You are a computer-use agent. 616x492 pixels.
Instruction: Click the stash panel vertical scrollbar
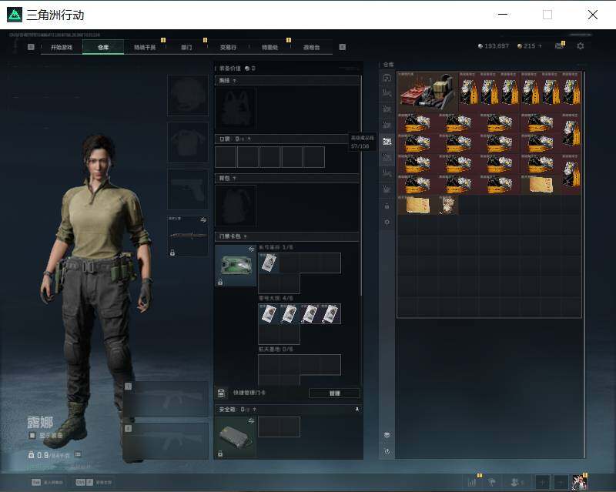click(584, 195)
